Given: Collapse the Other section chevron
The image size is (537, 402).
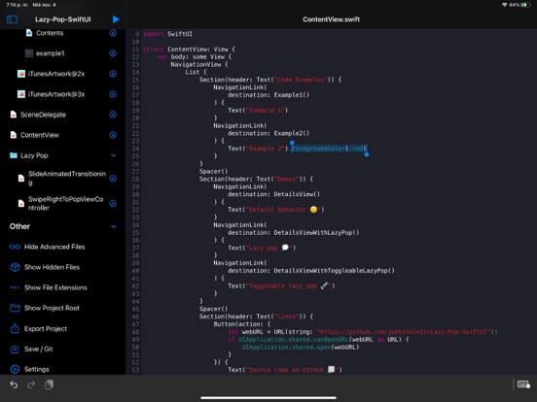Looking at the screenshot, I should [114, 226].
